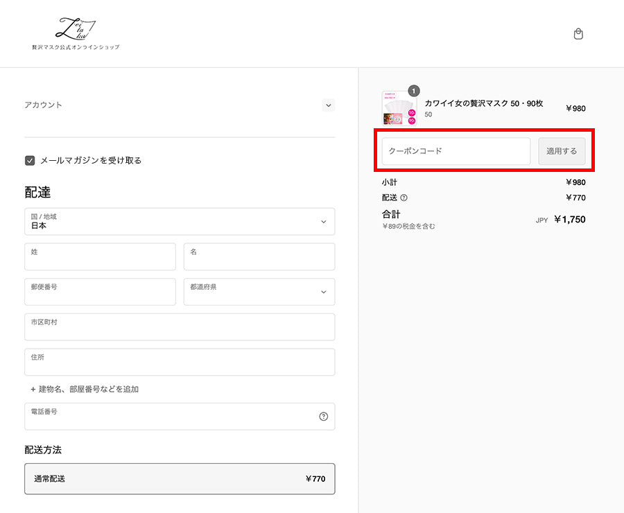This screenshot has width=624, height=513.
Task: Open the 国/地域 country dropdown
Action: 180,221
